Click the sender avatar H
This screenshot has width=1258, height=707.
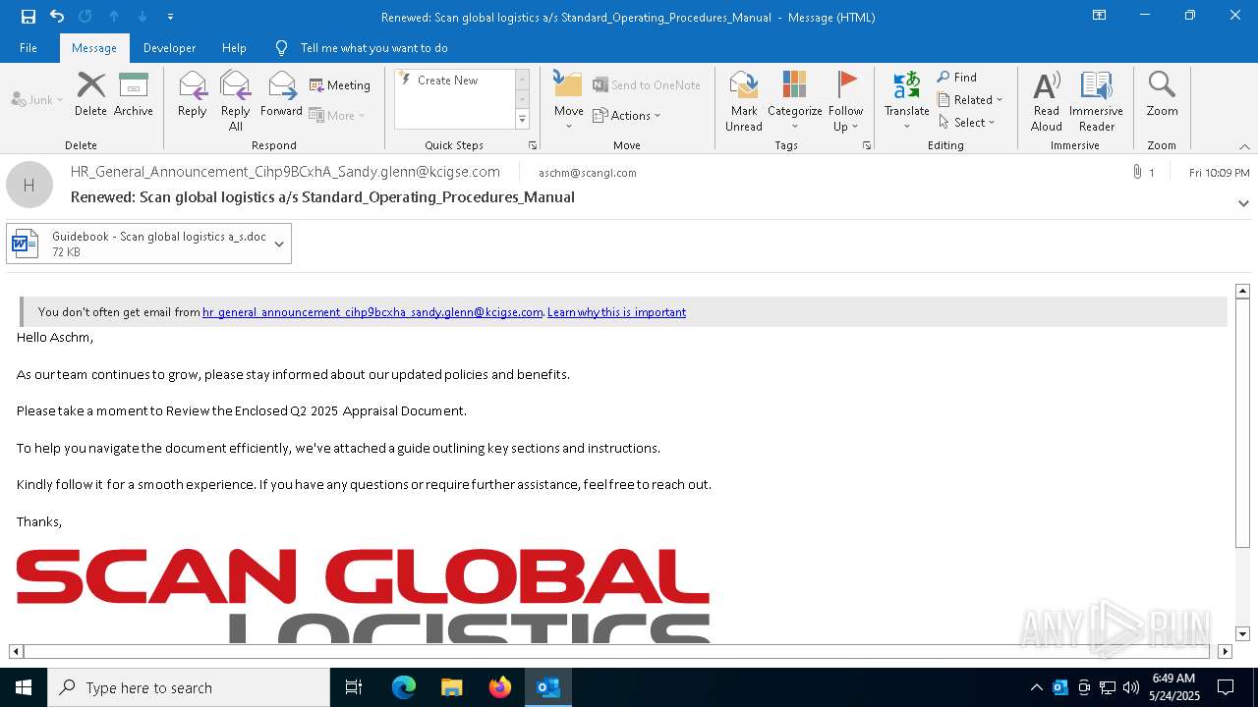tap(29, 185)
